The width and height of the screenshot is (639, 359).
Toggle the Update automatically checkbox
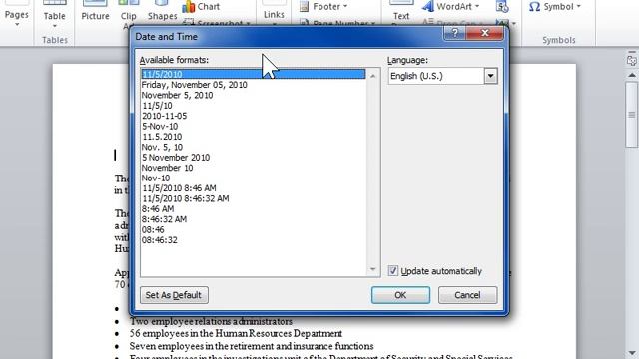392,271
